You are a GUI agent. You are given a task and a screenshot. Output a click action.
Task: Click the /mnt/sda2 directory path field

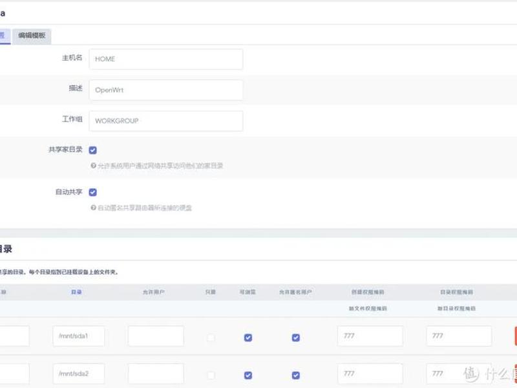point(78,374)
